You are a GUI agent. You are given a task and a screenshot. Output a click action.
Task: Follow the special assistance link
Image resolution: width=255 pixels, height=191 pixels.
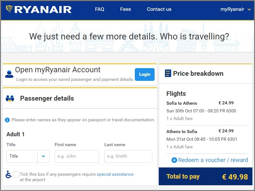tap(115, 174)
